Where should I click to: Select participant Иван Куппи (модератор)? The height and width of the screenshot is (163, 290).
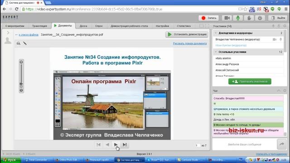click(231, 45)
